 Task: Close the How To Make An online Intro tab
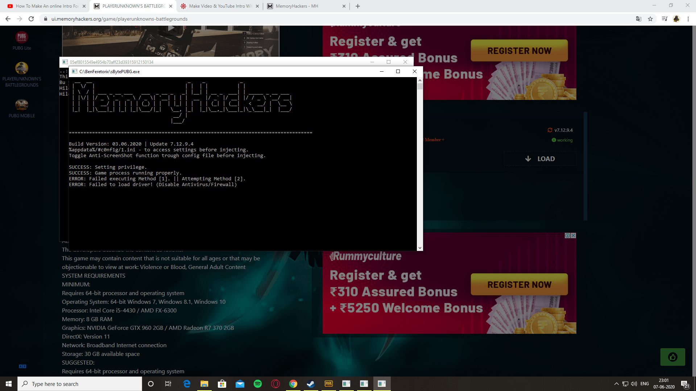(84, 6)
